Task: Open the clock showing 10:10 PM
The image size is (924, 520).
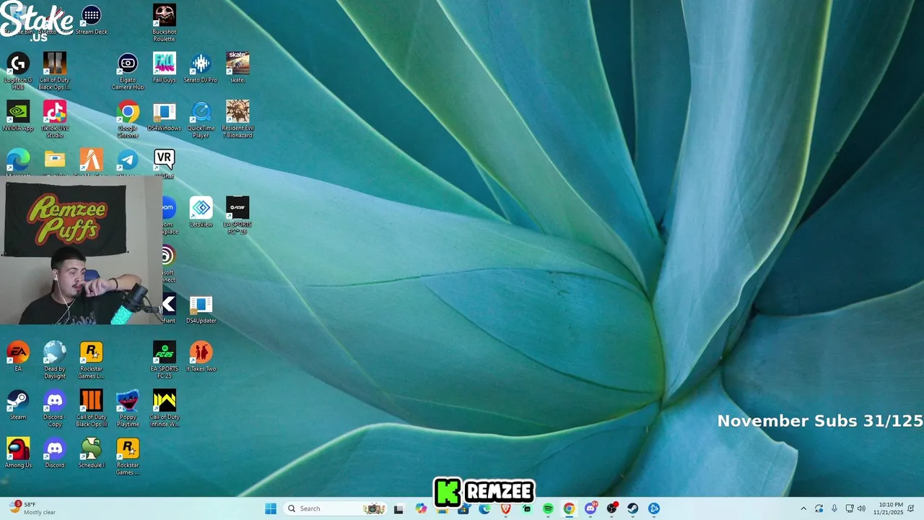Action: click(889, 508)
